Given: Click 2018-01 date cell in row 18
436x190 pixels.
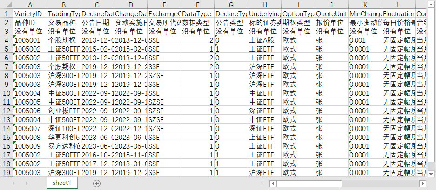Looking at the screenshot, I should 131,164.
